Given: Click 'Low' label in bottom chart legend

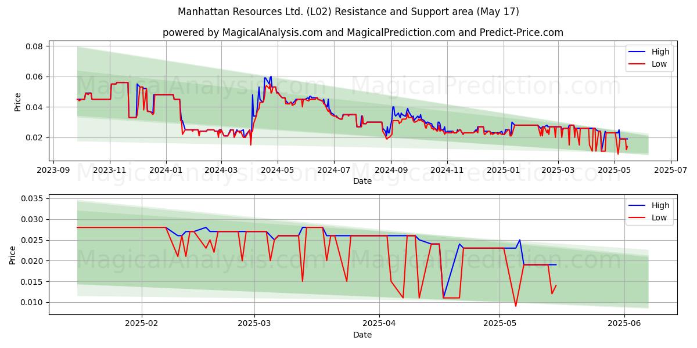Looking at the screenshot, I should tap(659, 217).
